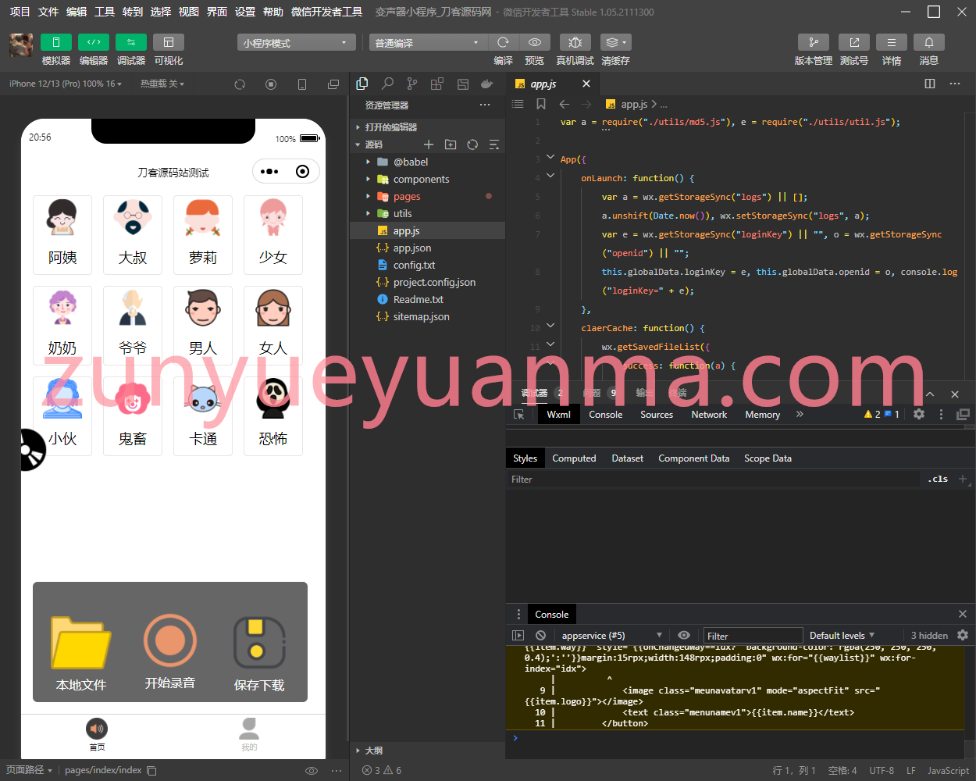Screen dimensions: 976x781
Task: Tap the 开始录音 record button
Action: pos(170,652)
